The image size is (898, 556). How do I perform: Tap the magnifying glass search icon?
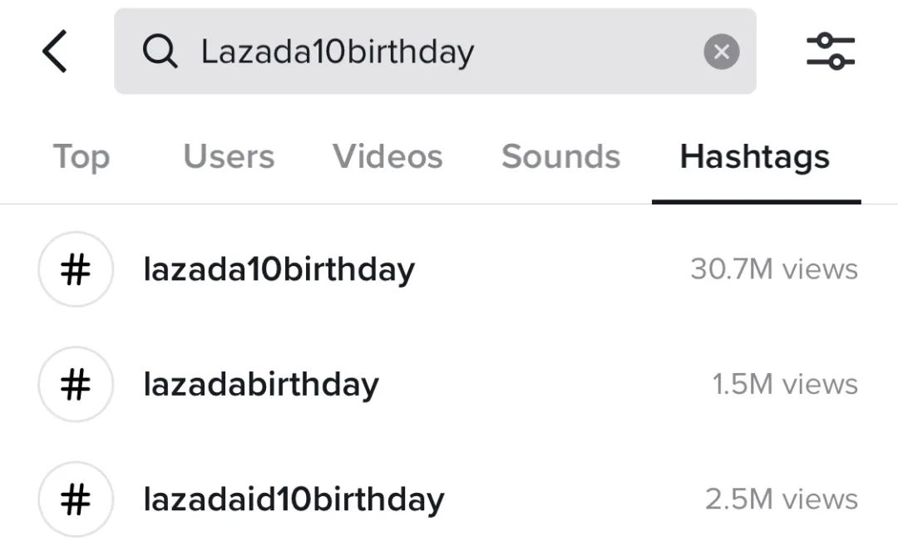point(161,51)
